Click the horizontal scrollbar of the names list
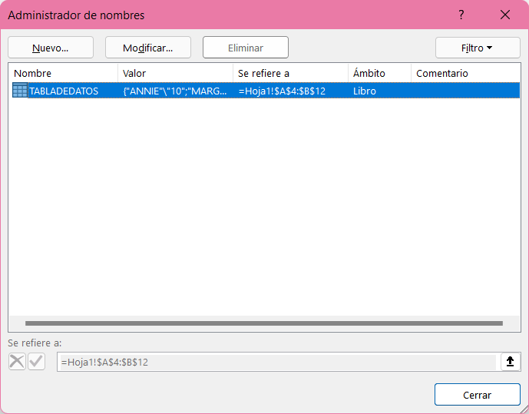 [264, 323]
